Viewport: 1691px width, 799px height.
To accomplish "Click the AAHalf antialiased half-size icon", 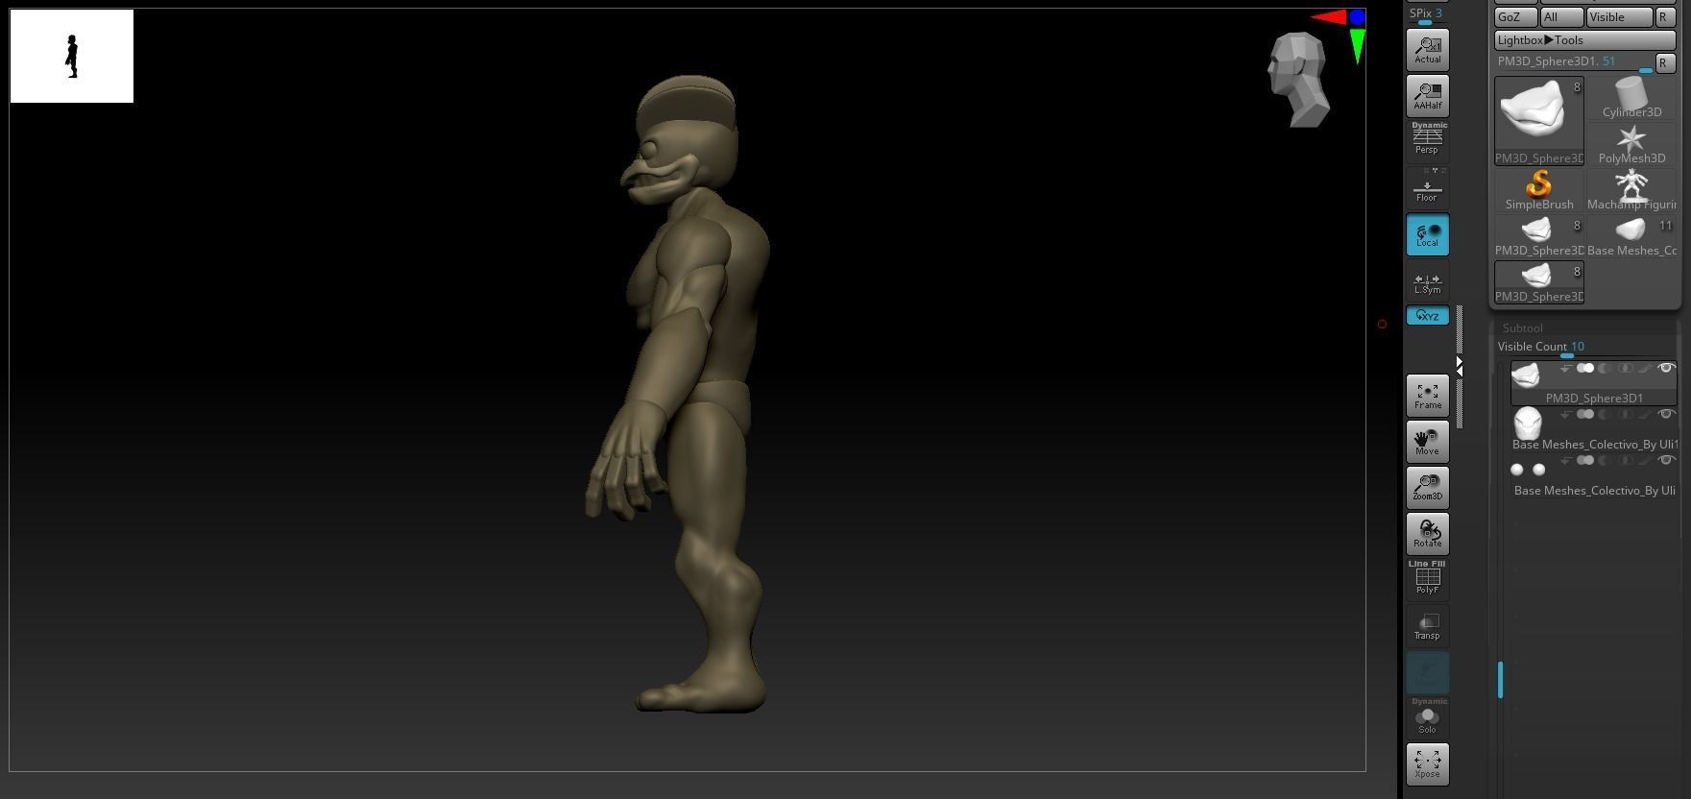I will 1427,95.
